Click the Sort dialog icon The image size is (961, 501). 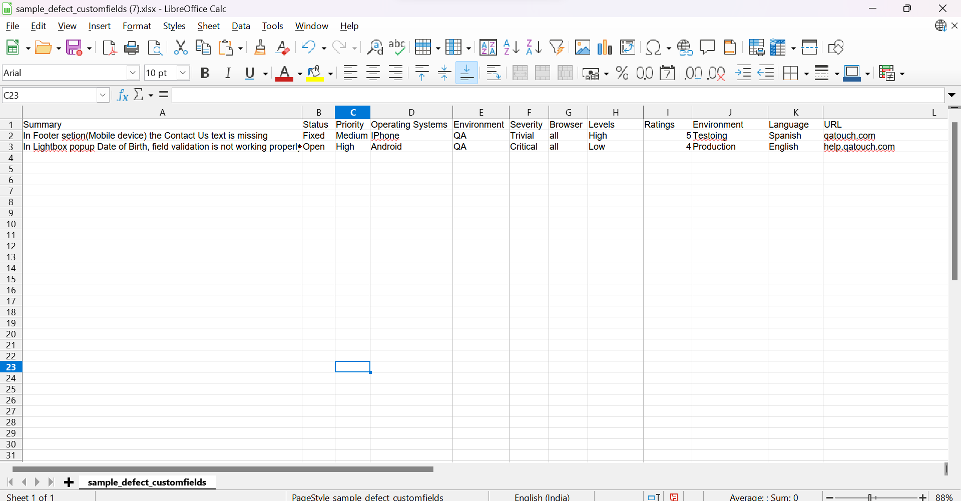[488, 48]
